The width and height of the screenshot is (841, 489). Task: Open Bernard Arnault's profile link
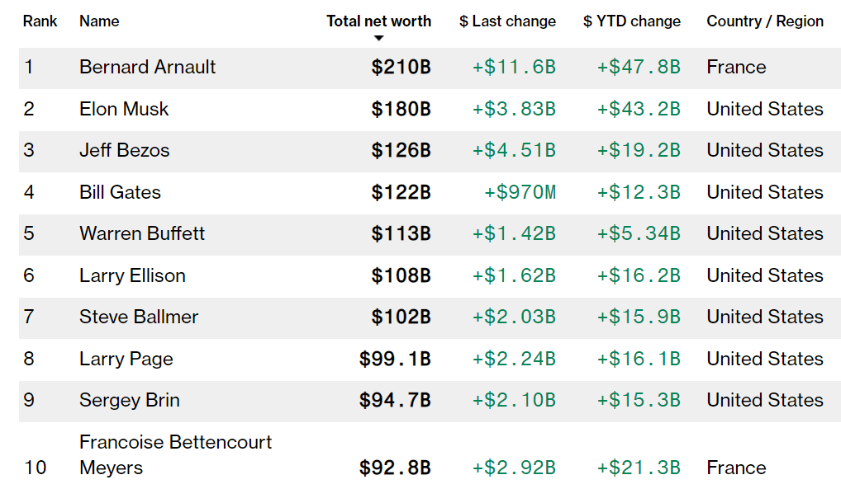[x=148, y=67]
